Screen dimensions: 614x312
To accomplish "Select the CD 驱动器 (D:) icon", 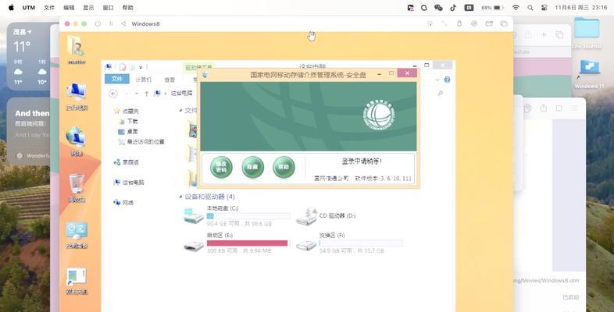I will click(x=306, y=216).
